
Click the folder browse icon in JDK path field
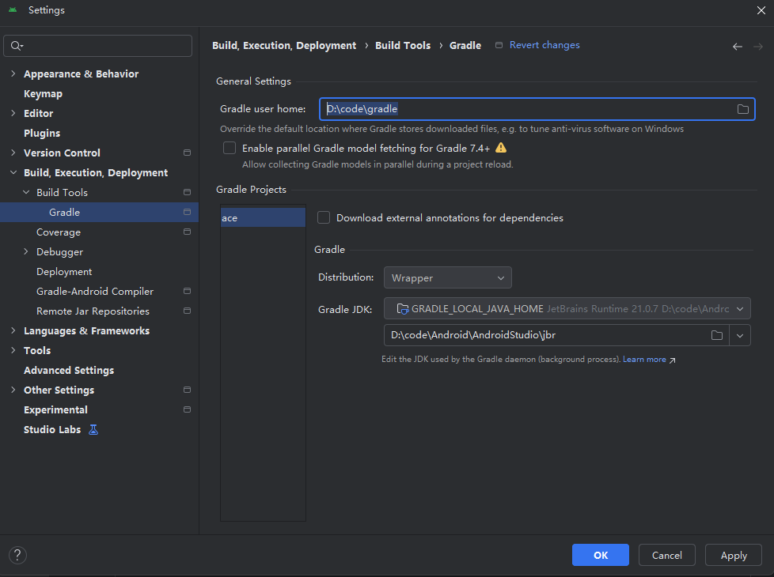pyautogui.click(x=716, y=335)
